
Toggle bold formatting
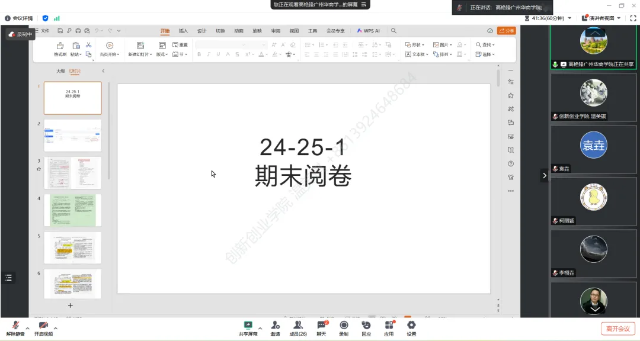pyautogui.click(x=199, y=53)
